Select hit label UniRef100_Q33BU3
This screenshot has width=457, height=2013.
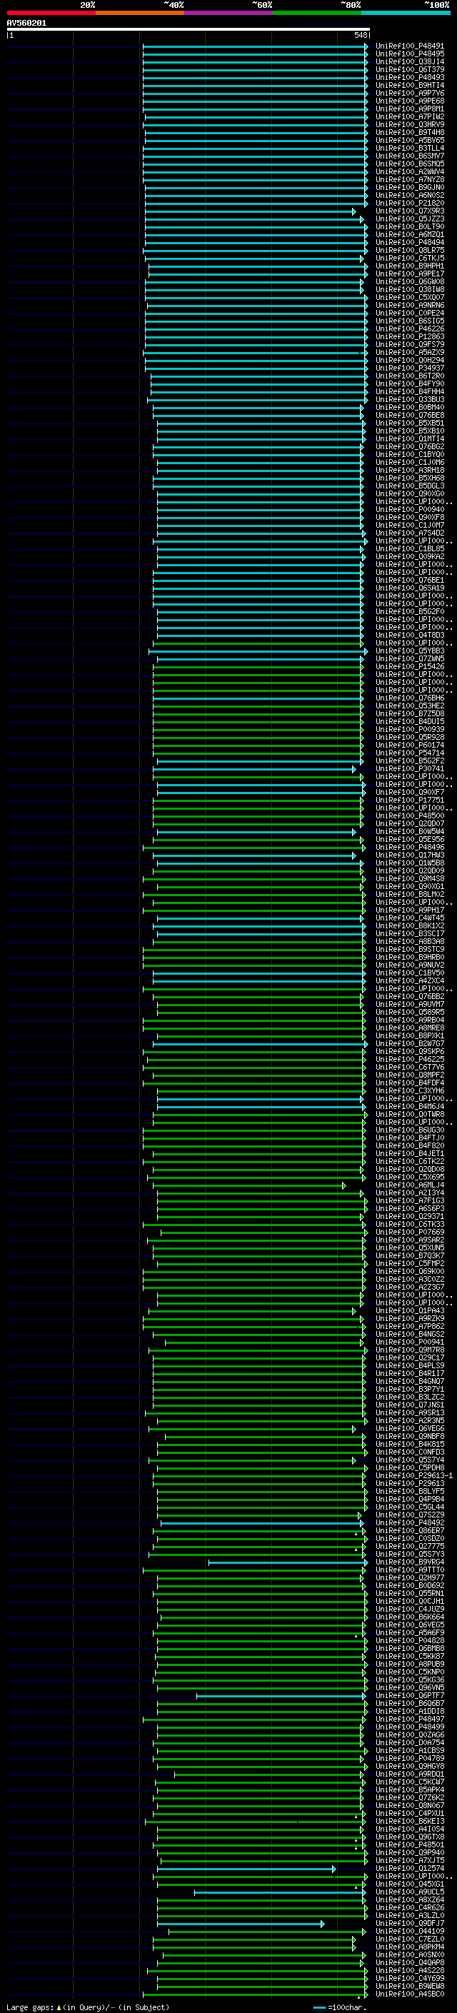[x=409, y=399]
